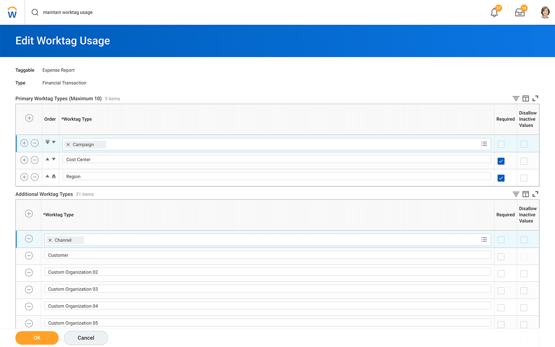Remove the Customer worktag row
Viewport: 555px width, 347px height.
tap(29, 256)
